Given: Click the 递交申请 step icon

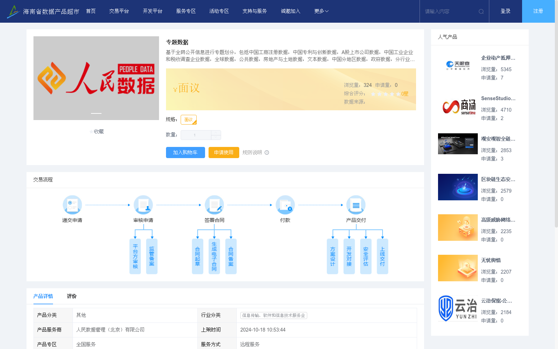Looking at the screenshot, I should 72,205.
